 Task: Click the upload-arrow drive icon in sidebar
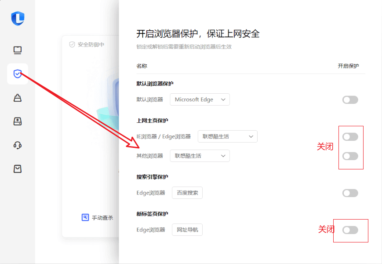(18, 121)
